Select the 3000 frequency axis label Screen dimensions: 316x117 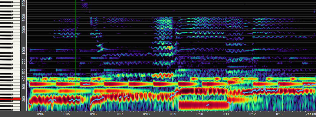pyautogui.click(x=24, y=18)
